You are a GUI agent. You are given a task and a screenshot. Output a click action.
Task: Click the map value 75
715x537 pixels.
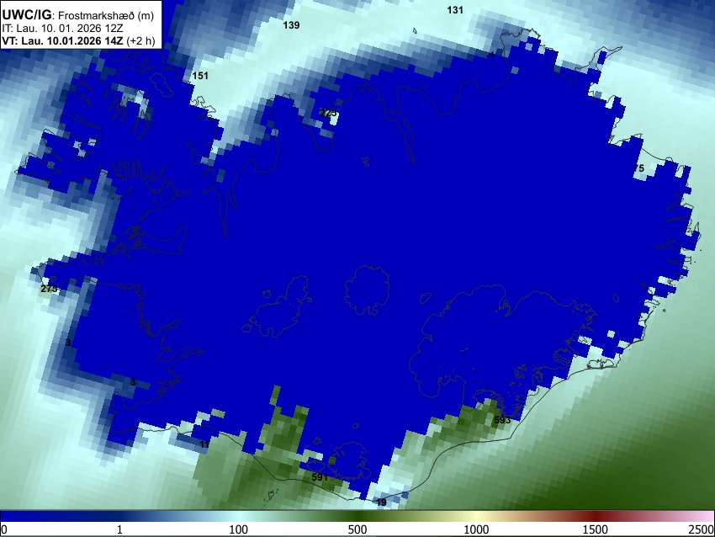tap(638, 168)
